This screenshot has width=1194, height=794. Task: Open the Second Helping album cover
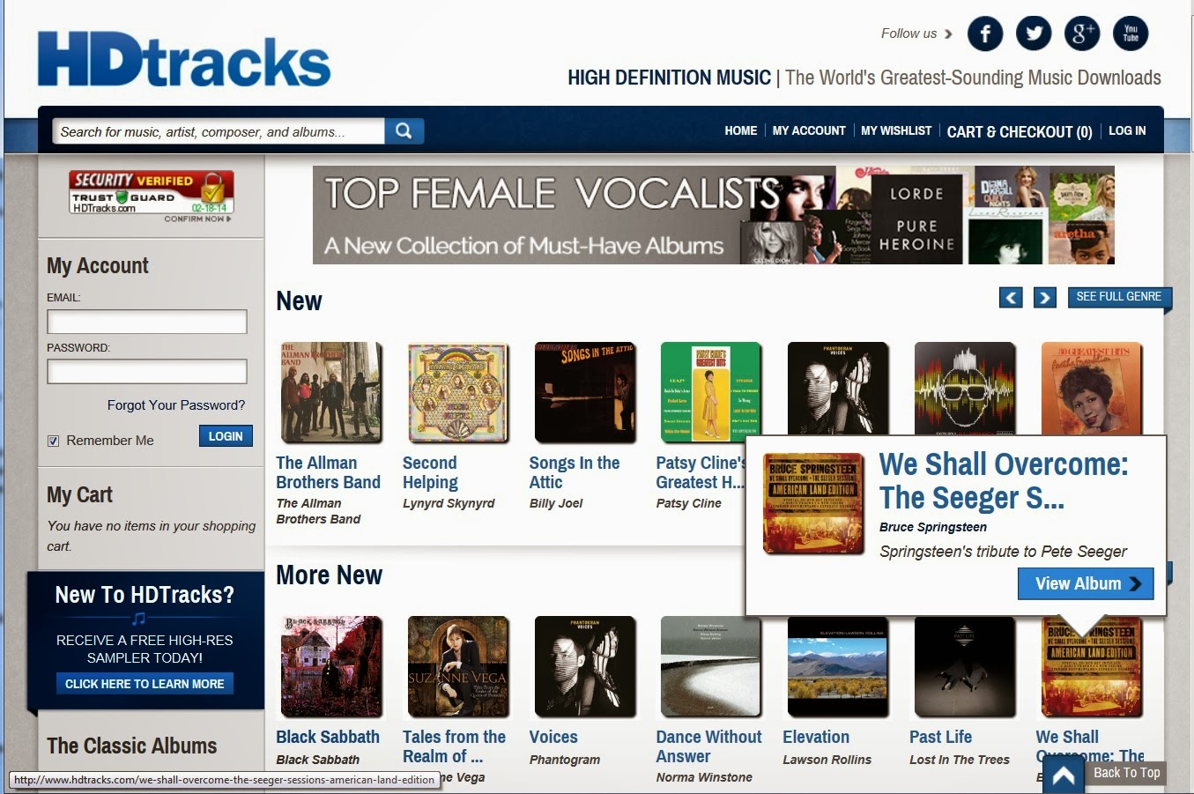pos(458,392)
